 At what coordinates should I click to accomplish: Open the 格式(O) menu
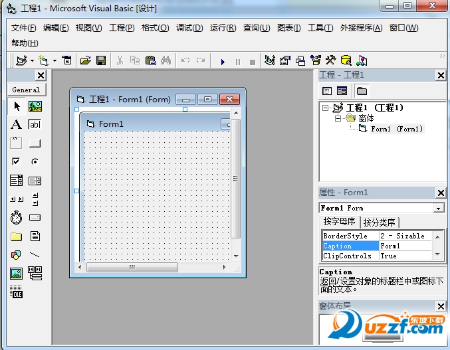click(155, 28)
